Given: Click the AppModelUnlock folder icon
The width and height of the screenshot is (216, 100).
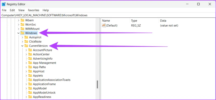Looking at the screenshot, I should click(30, 92).
